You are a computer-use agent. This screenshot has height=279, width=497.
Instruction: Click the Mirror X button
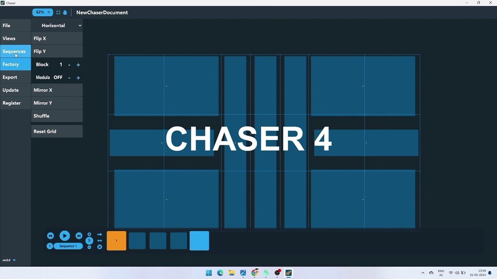(57, 90)
